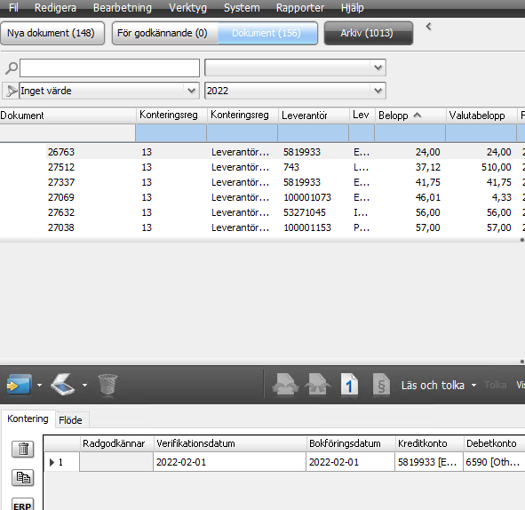Open the Fil menu
Viewport: 525px width, 510px height.
click(13, 7)
